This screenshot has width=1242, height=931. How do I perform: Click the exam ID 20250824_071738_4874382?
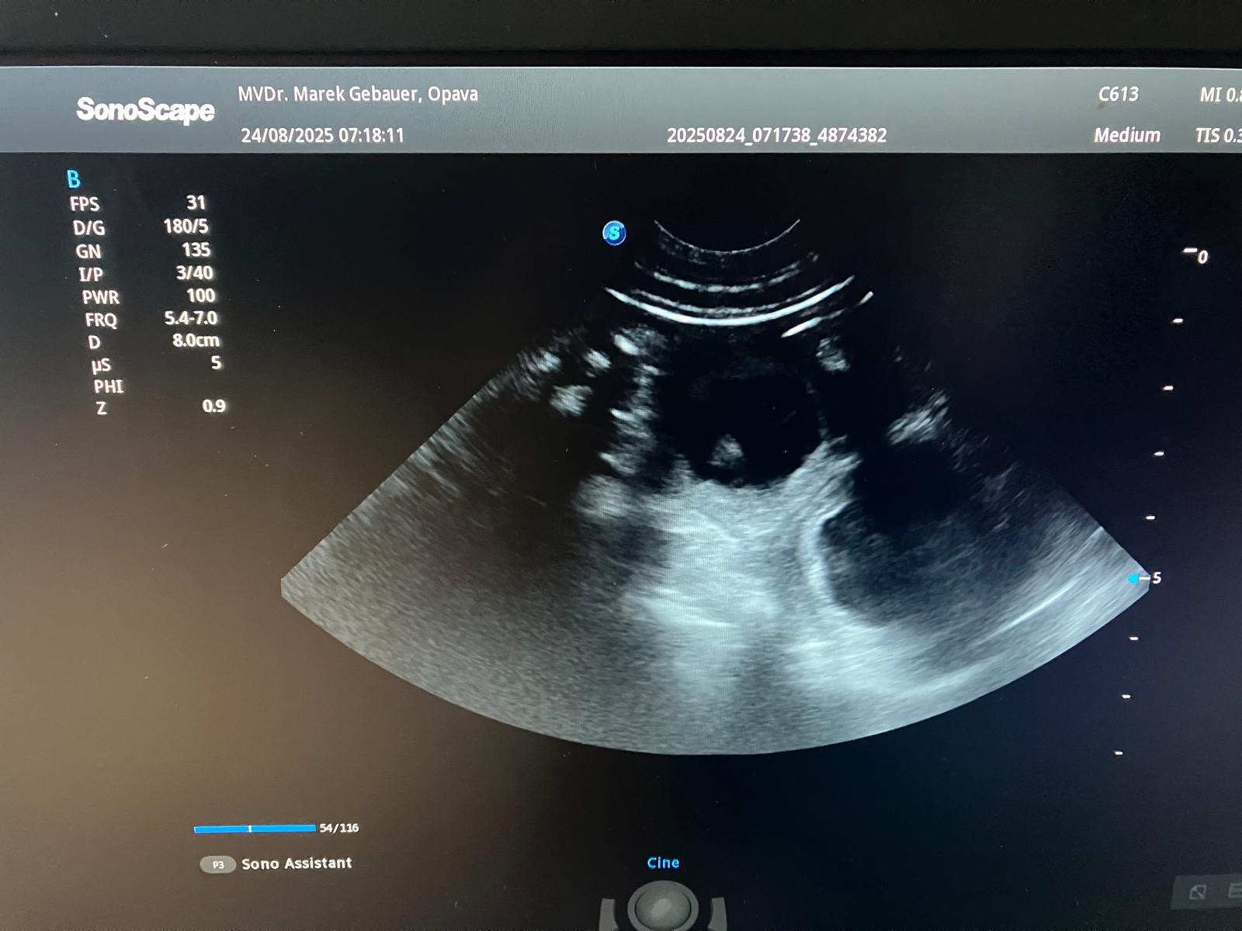click(776, 136)
